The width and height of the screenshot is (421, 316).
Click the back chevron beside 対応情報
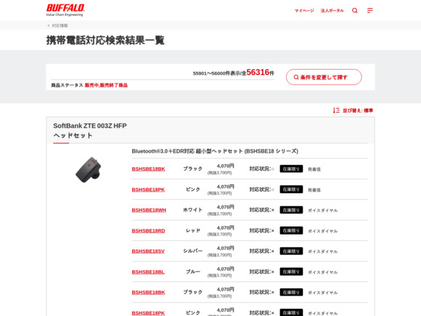[x=49, y=25]
